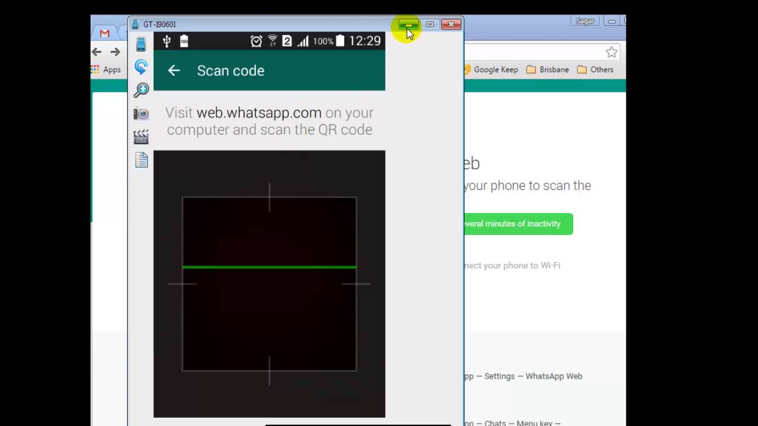This screenshot has width=758, height=426.
Task: Close the GT-I9060I mirror window
Action: [x=451, y=24]
